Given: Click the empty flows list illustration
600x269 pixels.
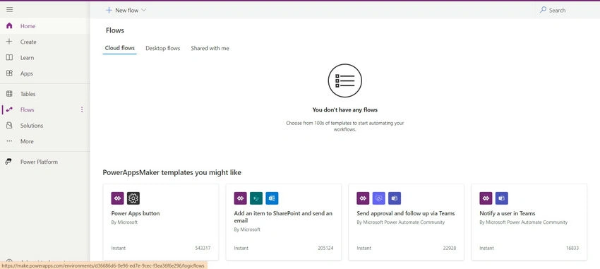Looking at the screenshot, I should click(344, 80).
